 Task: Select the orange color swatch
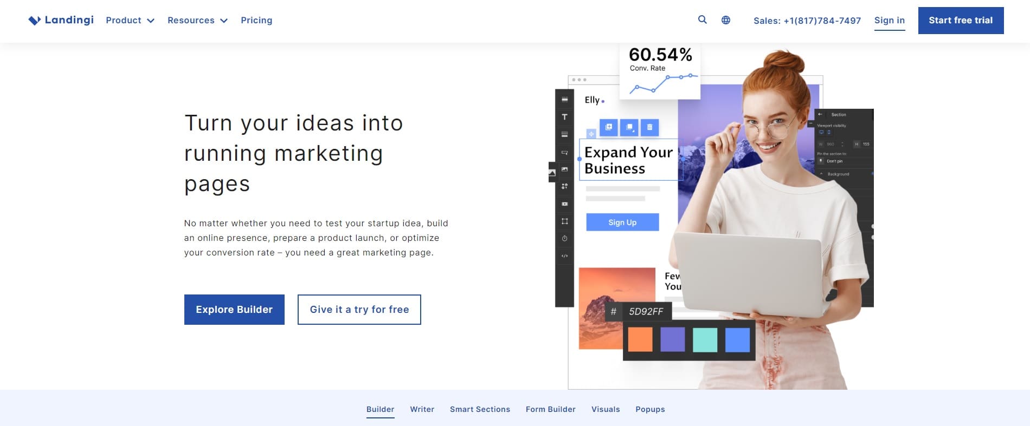(640, 340)
